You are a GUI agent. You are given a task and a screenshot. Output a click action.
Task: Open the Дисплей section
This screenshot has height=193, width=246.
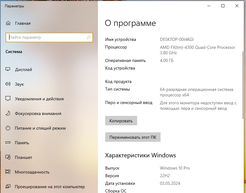(23, 70)
